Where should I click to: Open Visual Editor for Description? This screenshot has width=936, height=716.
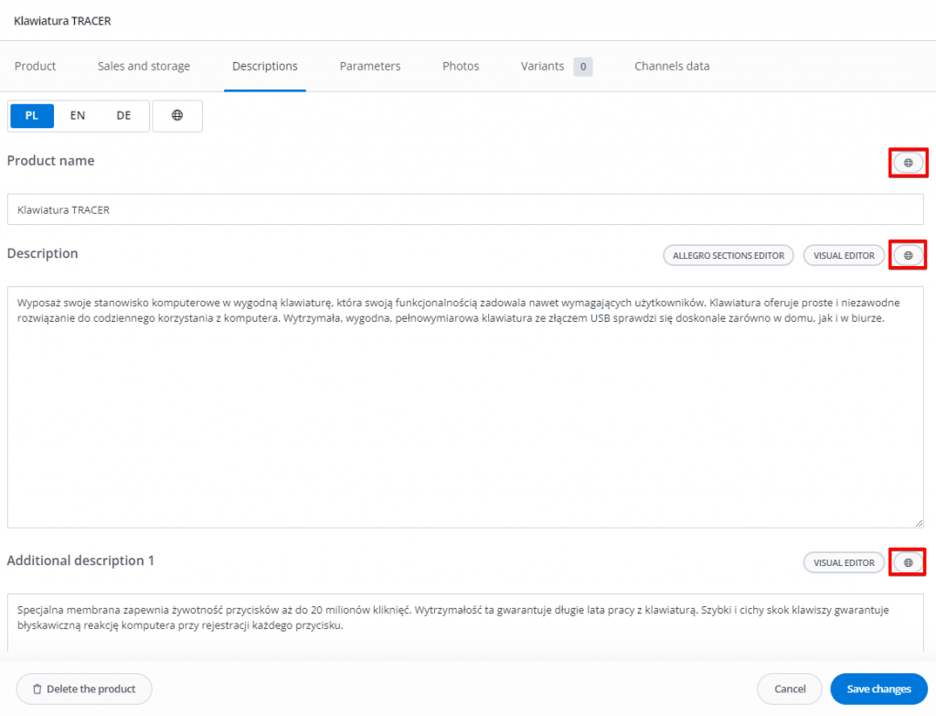pos(844,255)
